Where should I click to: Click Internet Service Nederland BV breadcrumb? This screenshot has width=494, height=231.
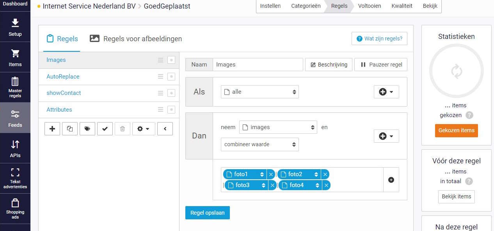[x=89, y=6]
